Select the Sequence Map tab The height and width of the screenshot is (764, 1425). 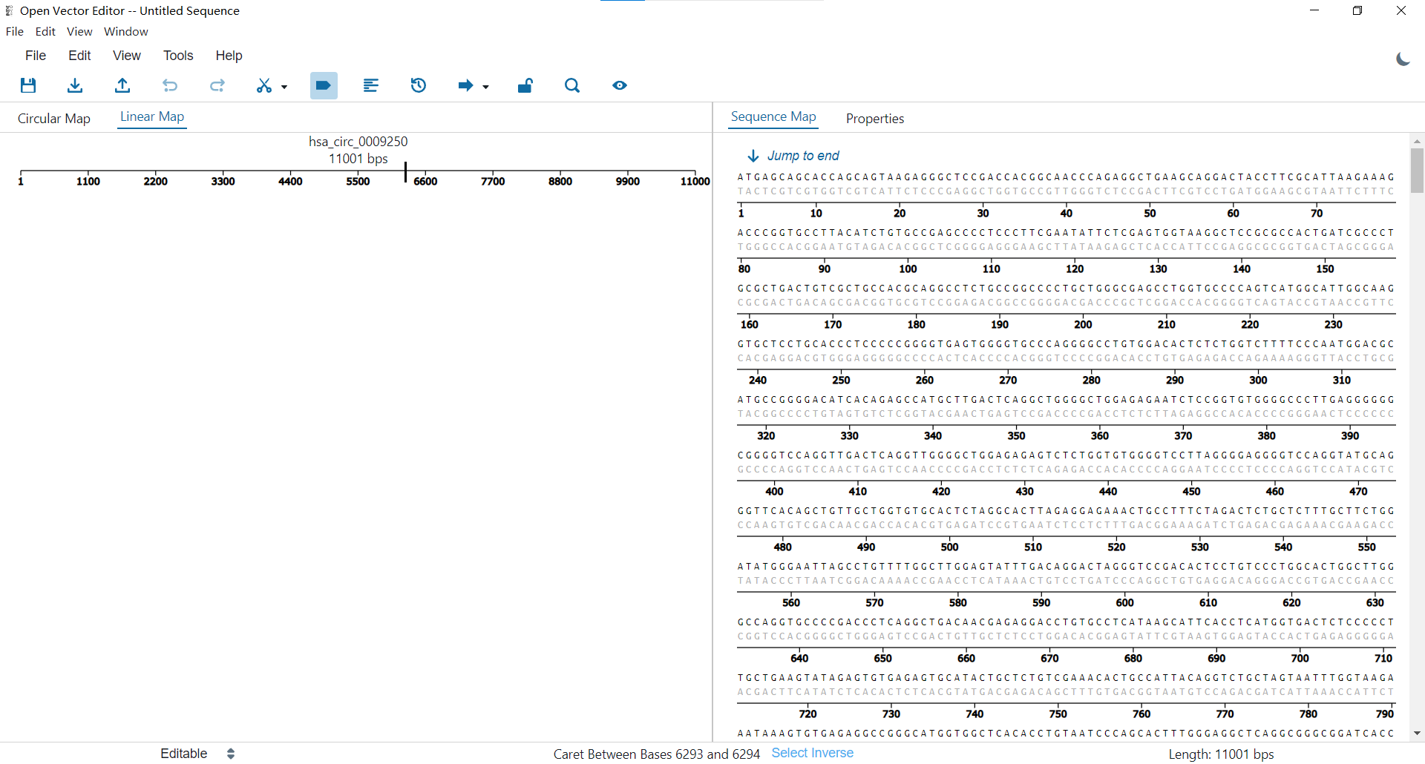[x=773, y=116]
